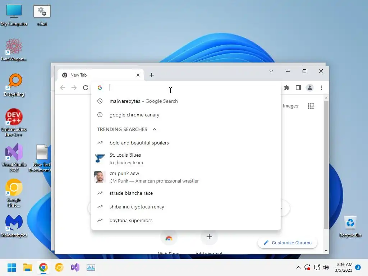Select the DataWagon desktop shortcut
This screenshot has width=368, height=276.
(14, 50)
